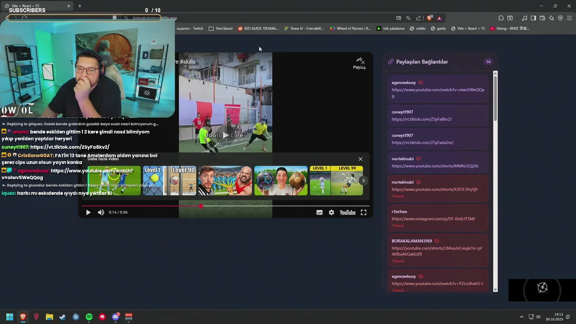This screenshot has width=576, height=324.
Task: Open the first green-field suggested video thumbnail
Action: pos(114,180)
